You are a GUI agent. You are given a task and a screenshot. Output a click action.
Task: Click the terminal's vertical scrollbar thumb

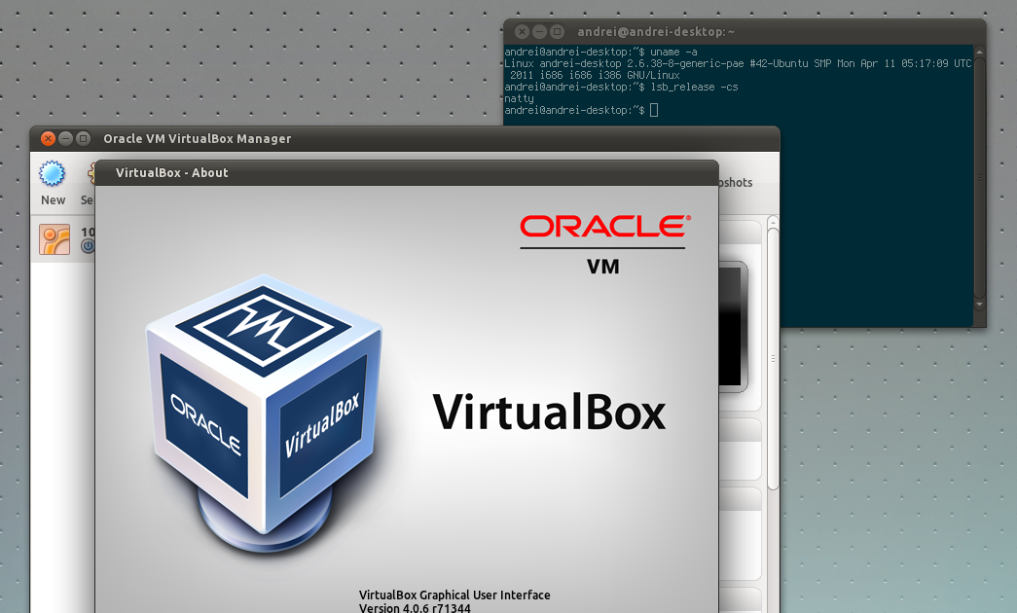979,178
